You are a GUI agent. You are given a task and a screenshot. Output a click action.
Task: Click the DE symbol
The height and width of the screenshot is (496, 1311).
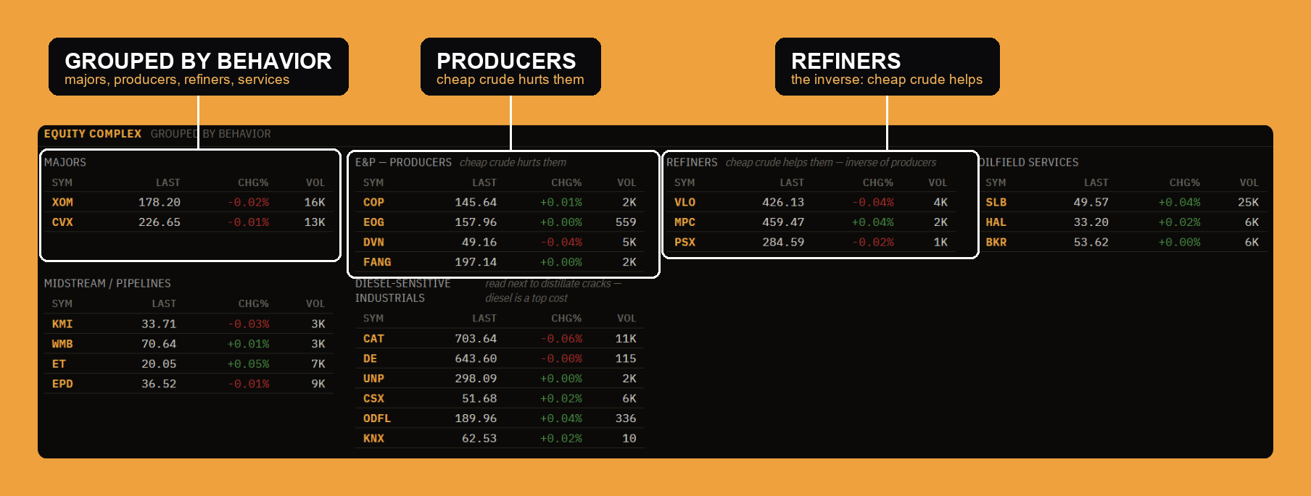coord(370,359)
